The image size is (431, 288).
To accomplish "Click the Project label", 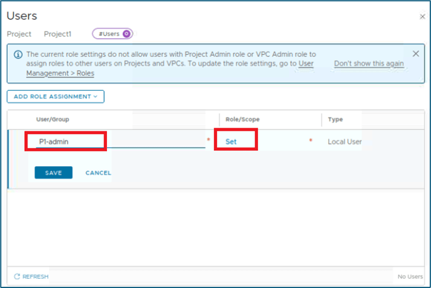I will point(19,34).
